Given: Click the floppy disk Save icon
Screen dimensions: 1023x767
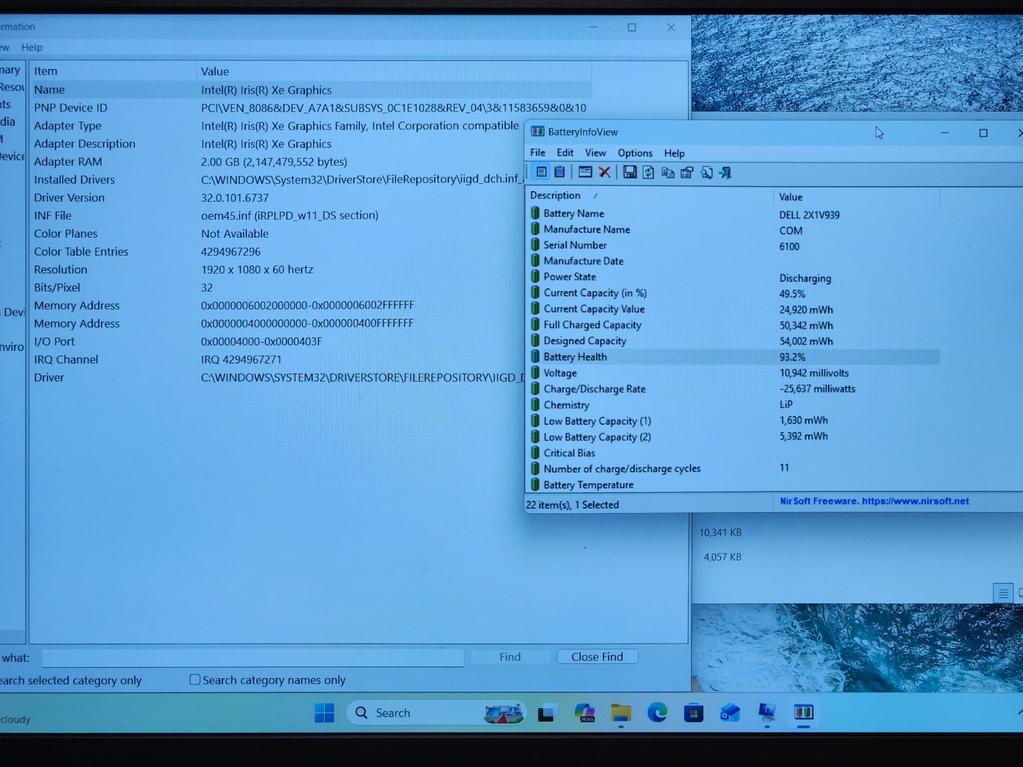Looking at the screenshot, I should pos(630,172).
